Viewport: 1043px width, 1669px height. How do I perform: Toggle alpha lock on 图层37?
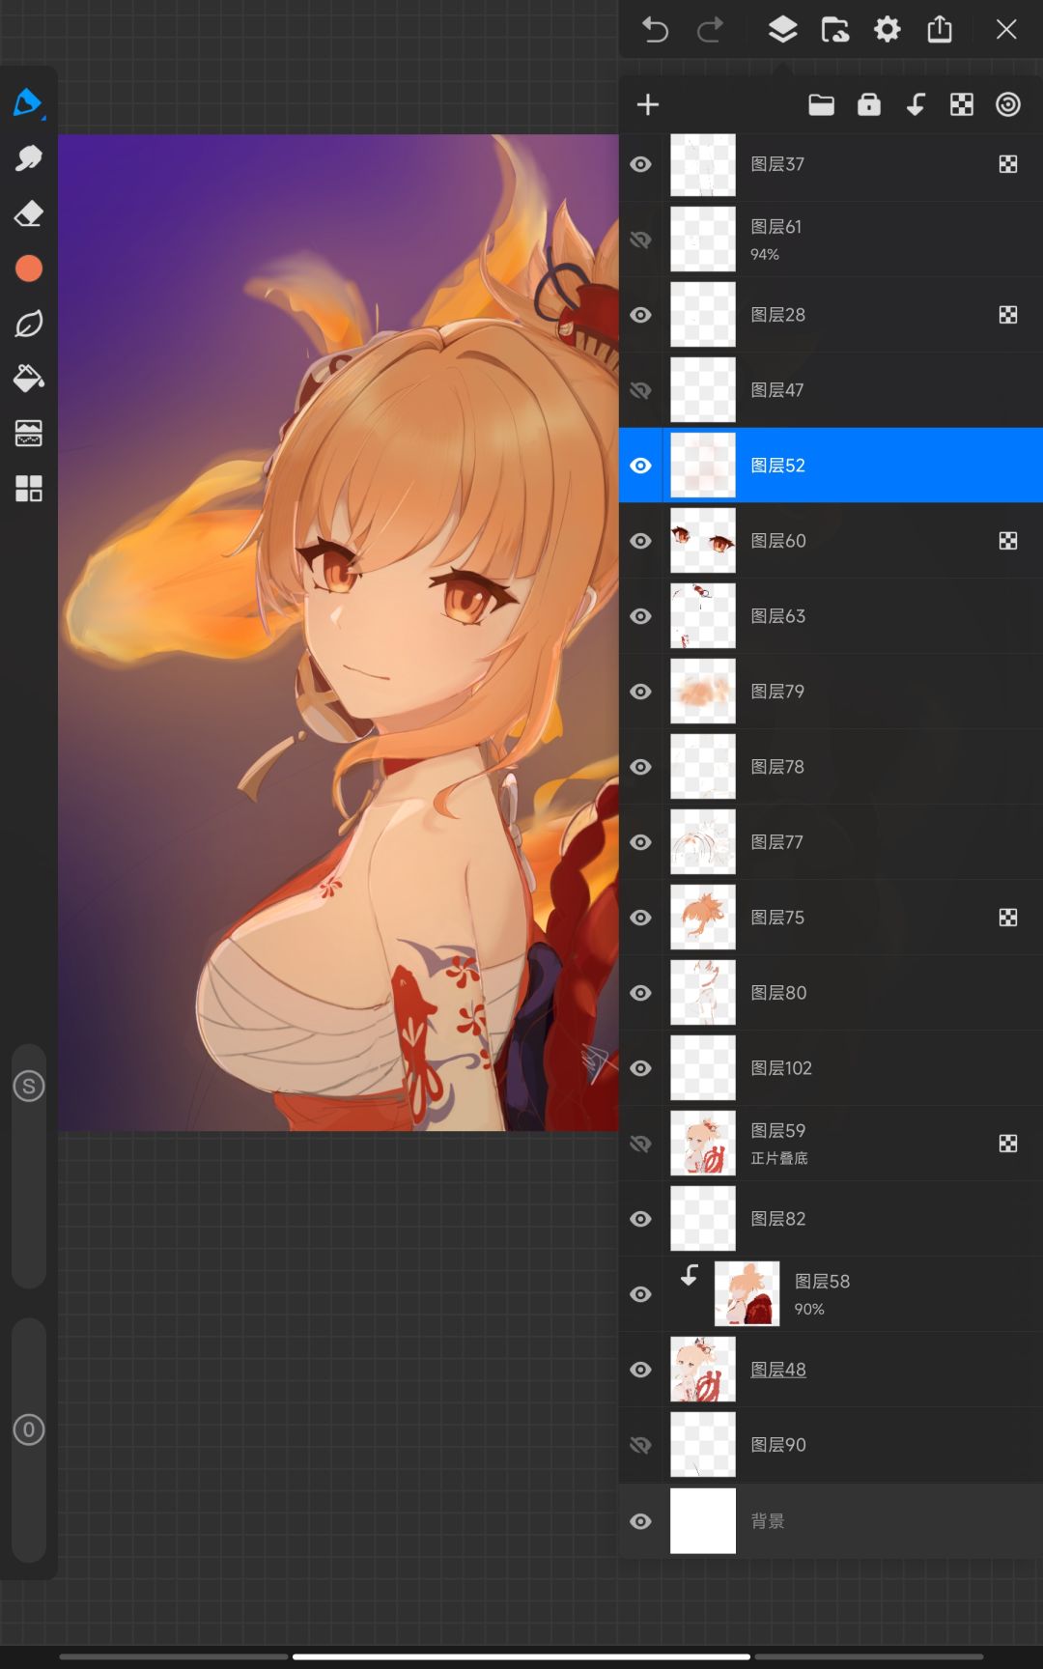pyautogui.click(x=1008, y=164)
